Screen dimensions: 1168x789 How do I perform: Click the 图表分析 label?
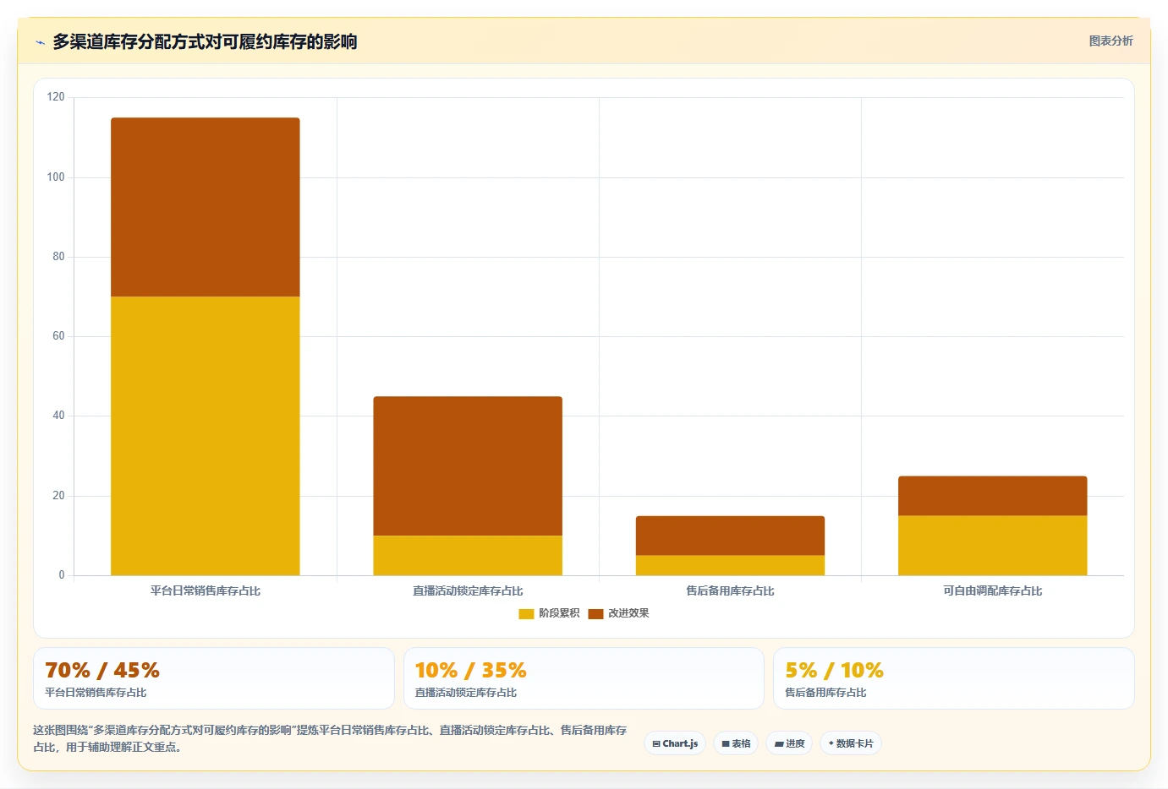pyautogui.click(x=1110, y=41)
